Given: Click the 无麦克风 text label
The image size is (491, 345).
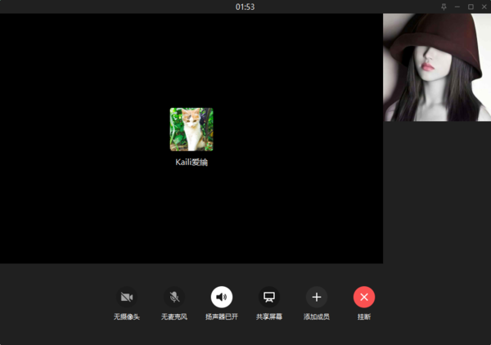Looking at the screenshot, I should (x=174, y=316).
